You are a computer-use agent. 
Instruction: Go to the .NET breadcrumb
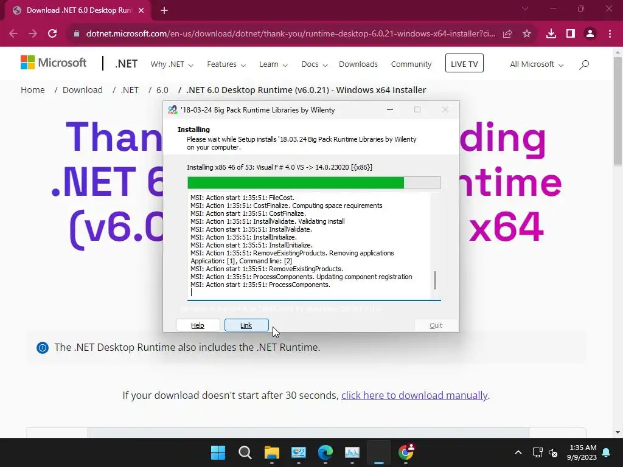click(130, 90)
